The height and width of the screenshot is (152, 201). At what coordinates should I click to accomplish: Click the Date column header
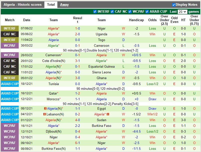(x=27, y=20)
